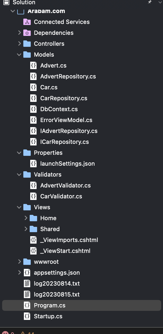Click the pin icon in the Solution header
The width and height of the screenshot is (163, 334).
(x=150, y=2)
